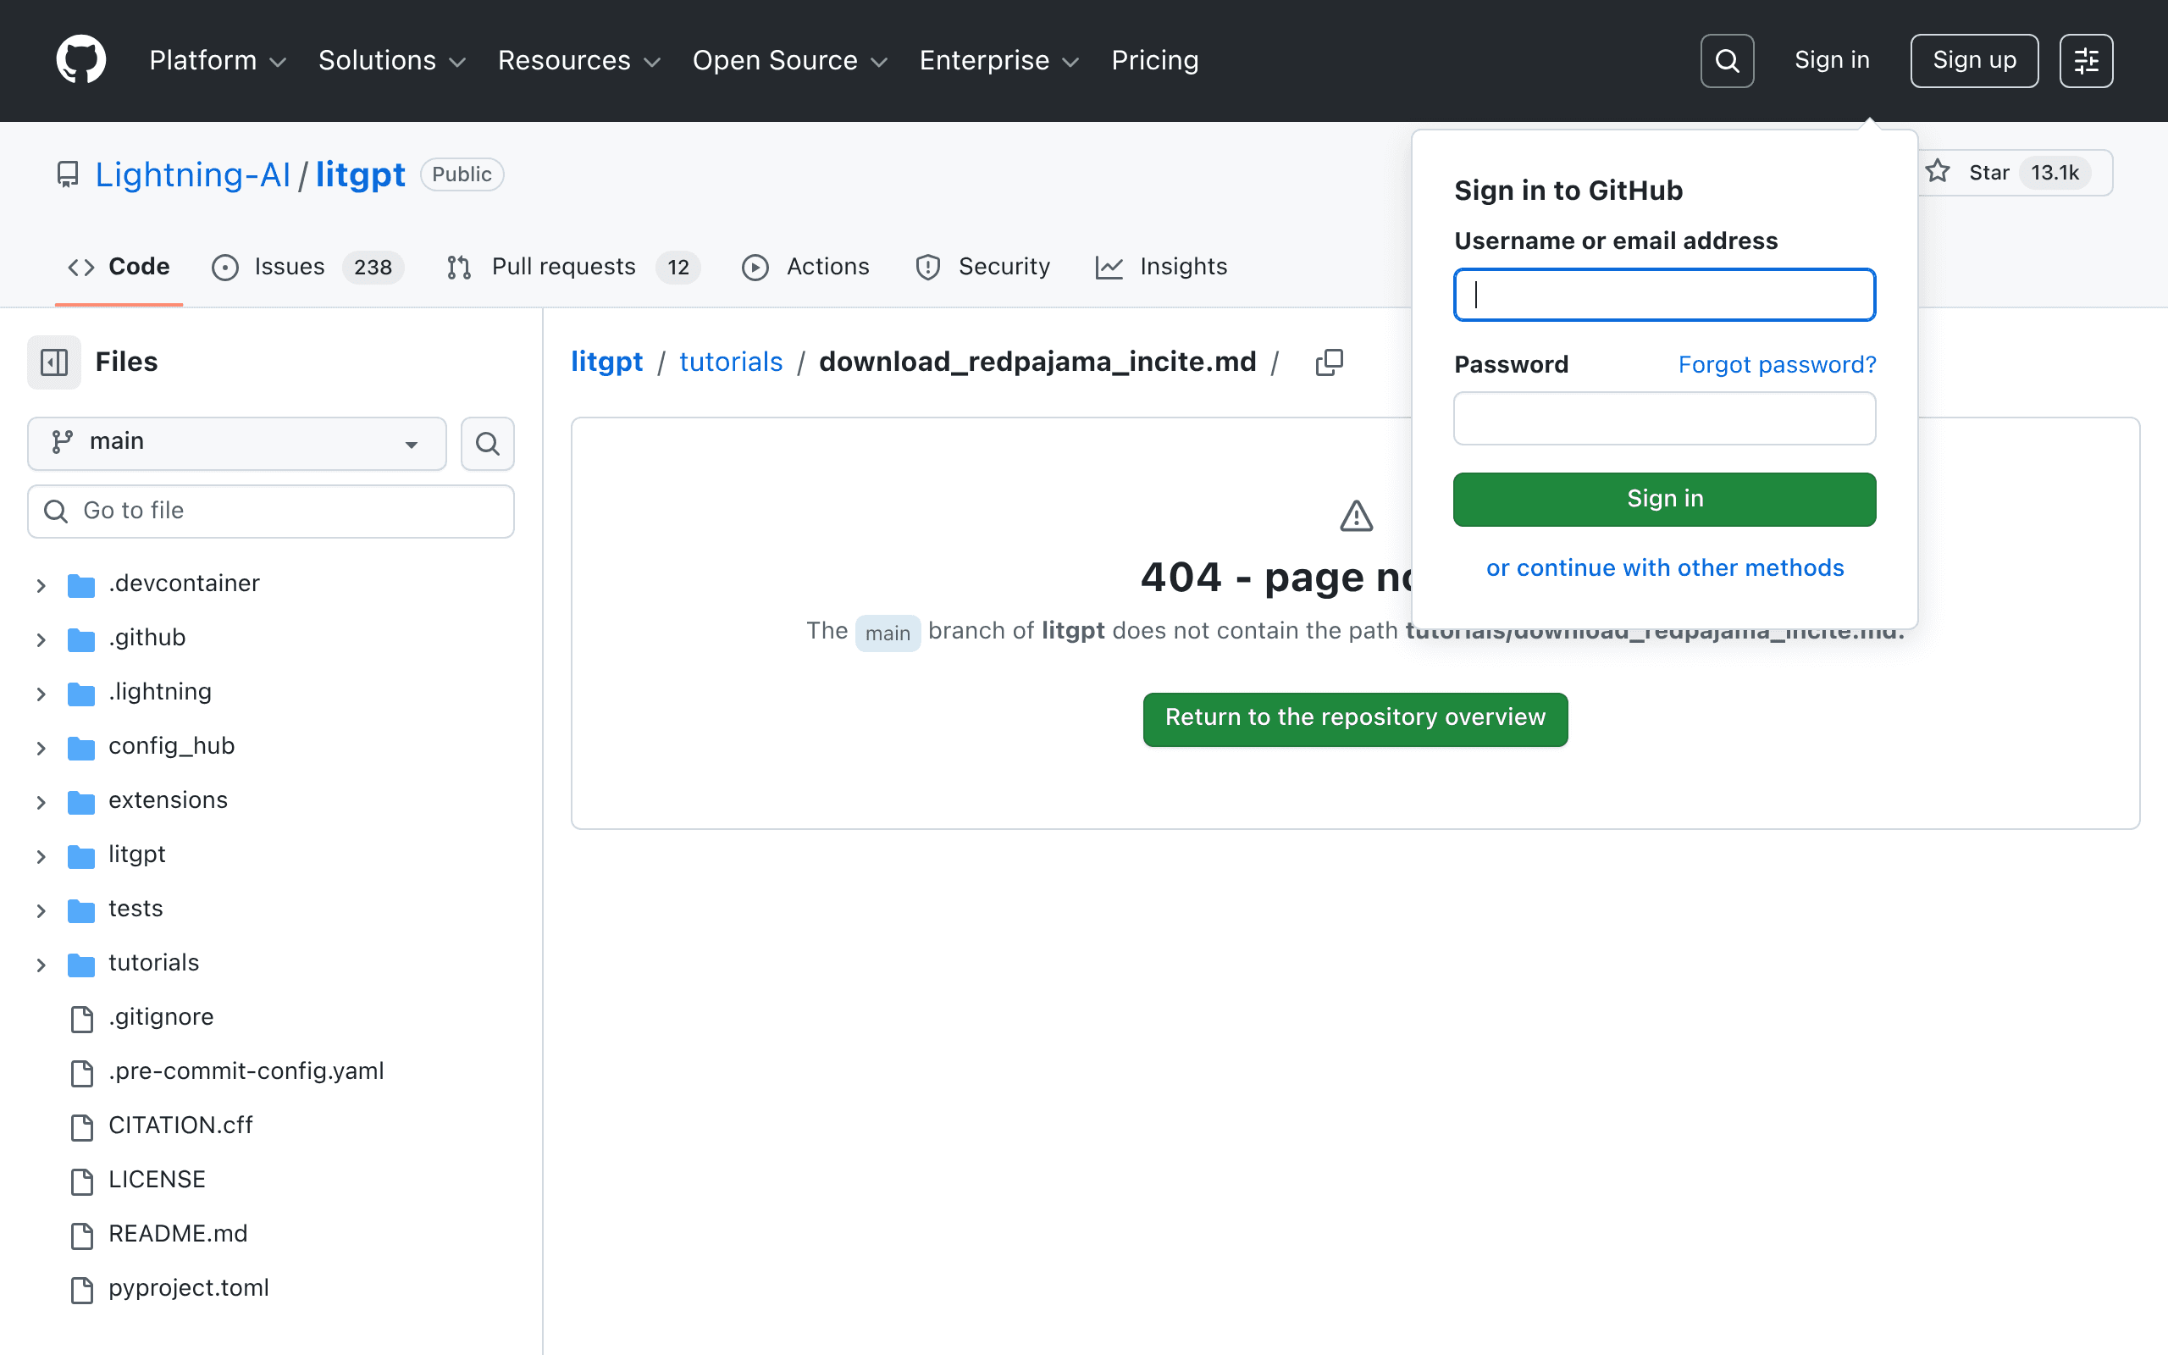Focus the Password input field
The image size is (2168, 1355).
pyautogui.click(x=1664, y=418)
